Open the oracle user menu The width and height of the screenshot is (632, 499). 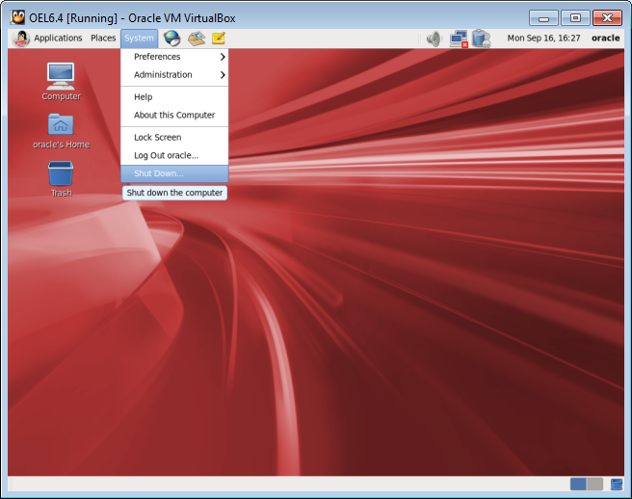coord(605,39)
